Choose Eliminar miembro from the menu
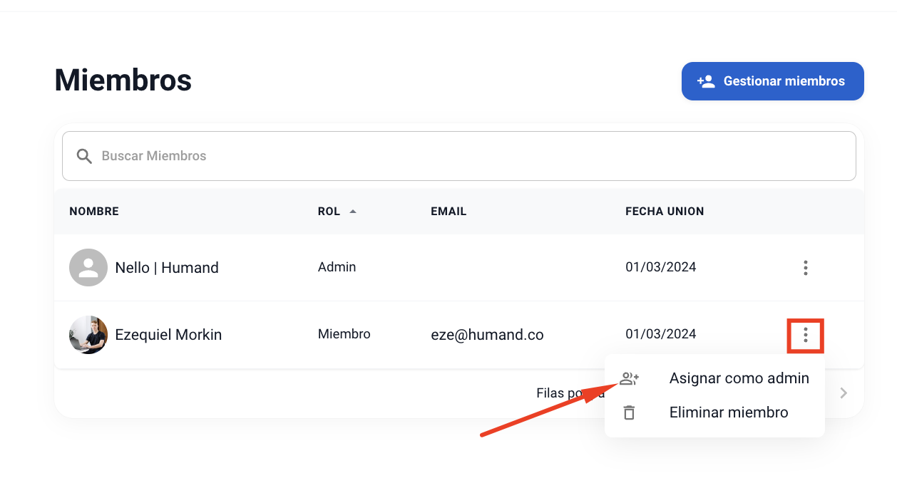The width and height of the screenshot is (897, 483). pyautogui.click(x=728, y=412)
